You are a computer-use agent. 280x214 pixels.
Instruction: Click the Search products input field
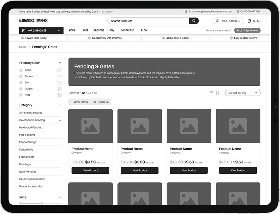pos(148,21)
